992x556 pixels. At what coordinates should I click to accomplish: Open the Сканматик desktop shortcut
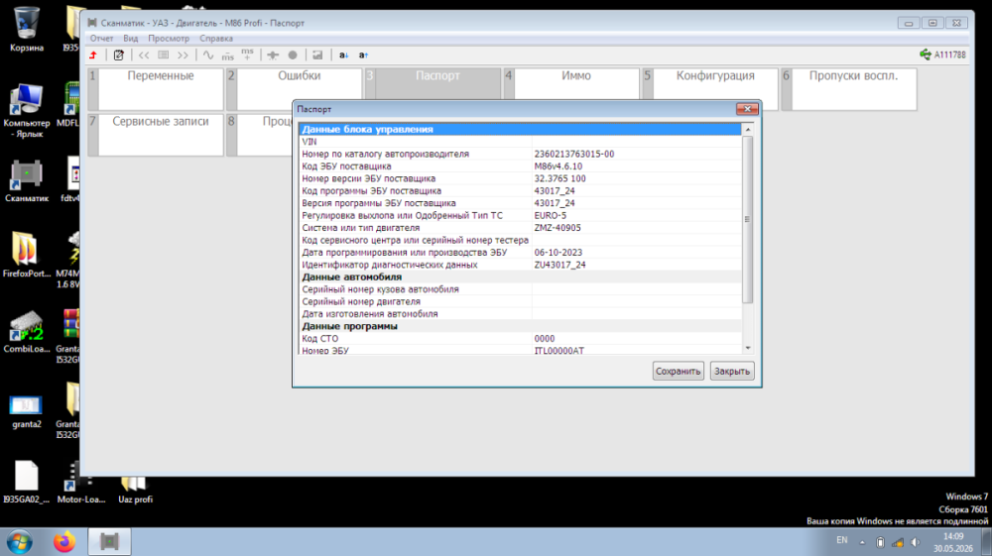pyautogui.click(x=27, y=181)
